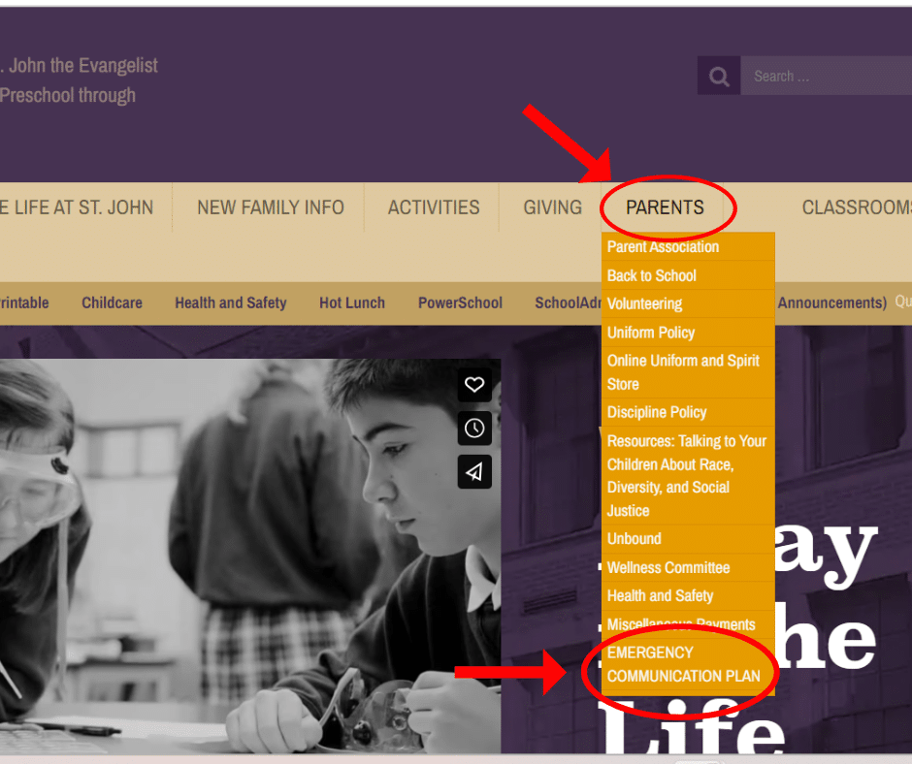The height and width of the screenshot is (764, 912).
Task: Open Miscellaneous Payments menu entry
Action: pos(688,624)
